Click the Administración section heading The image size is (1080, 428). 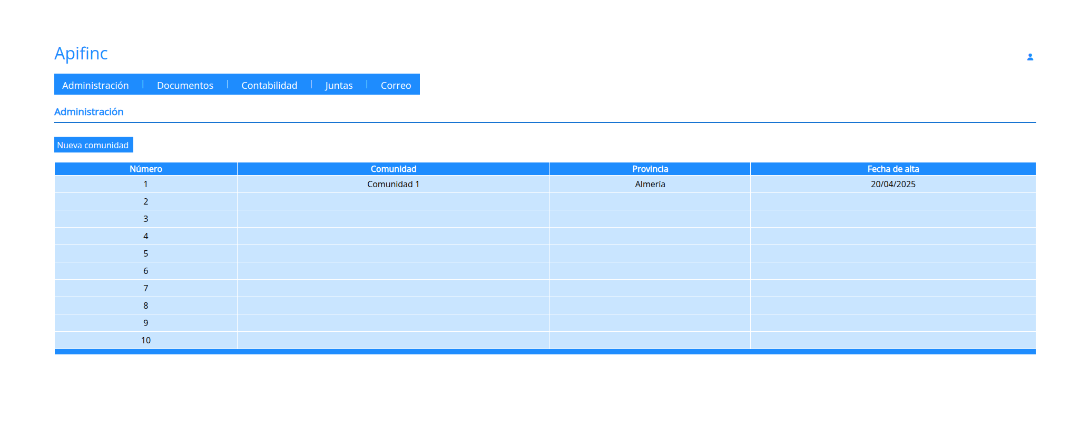[x=89, y=111]
